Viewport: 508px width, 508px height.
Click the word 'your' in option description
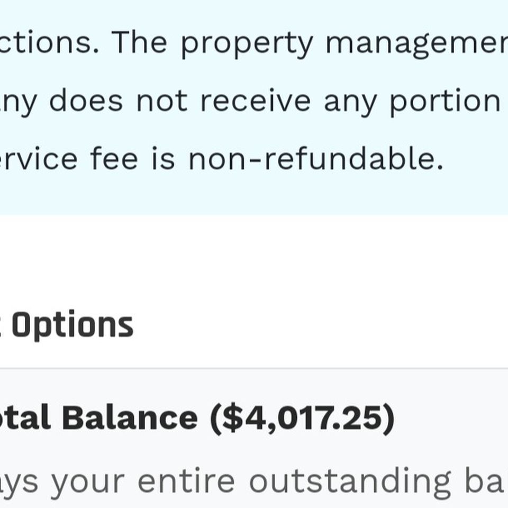tap(88, 484)
